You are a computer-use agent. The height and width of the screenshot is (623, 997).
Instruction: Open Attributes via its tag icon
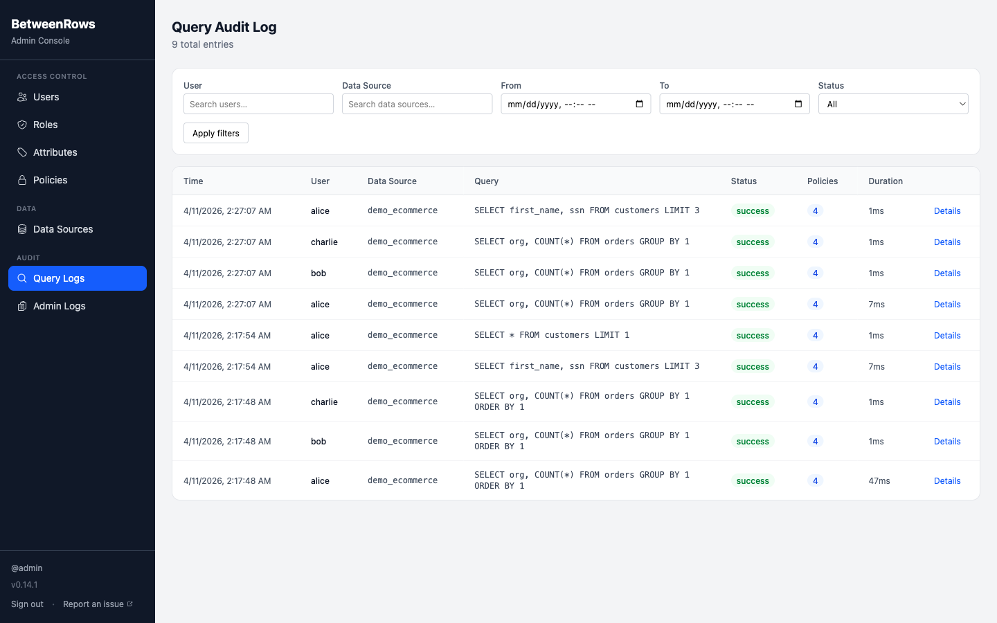(22, 152)
